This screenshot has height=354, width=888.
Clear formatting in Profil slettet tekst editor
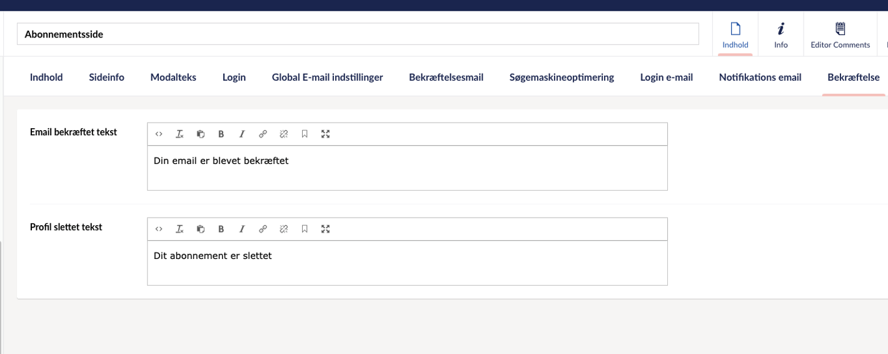179,229
